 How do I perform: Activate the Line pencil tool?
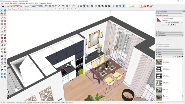tap(2, 18)
